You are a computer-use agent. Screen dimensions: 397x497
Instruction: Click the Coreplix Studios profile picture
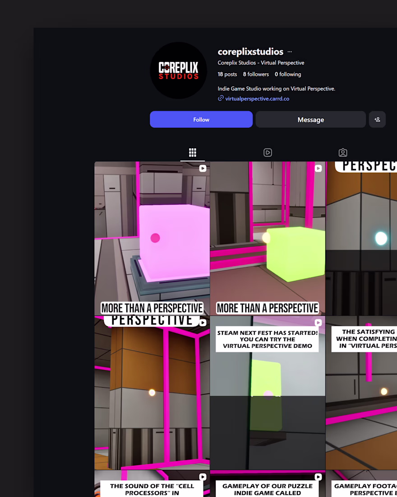(179, 70)
